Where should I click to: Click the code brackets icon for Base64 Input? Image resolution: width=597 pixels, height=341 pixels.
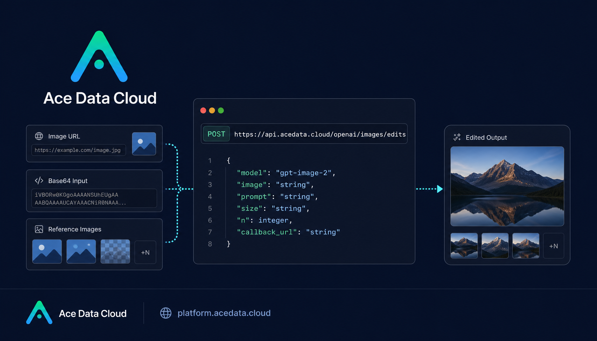(x=39, y=180)
